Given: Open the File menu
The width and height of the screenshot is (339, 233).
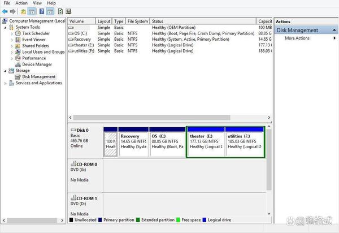Looking at the screenshot, I should [x=7, y=3].
